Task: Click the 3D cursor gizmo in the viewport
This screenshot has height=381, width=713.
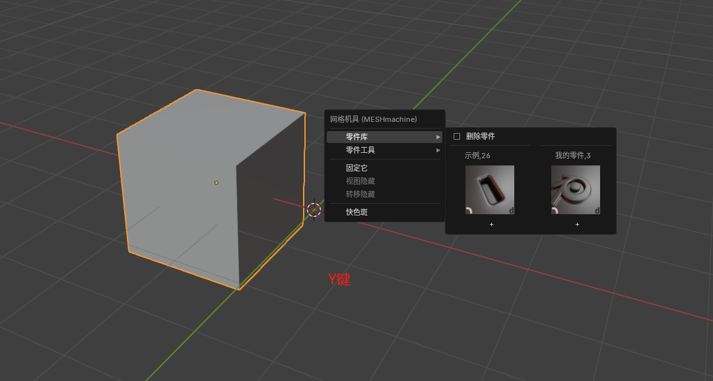Action: (x=315, y=210)
